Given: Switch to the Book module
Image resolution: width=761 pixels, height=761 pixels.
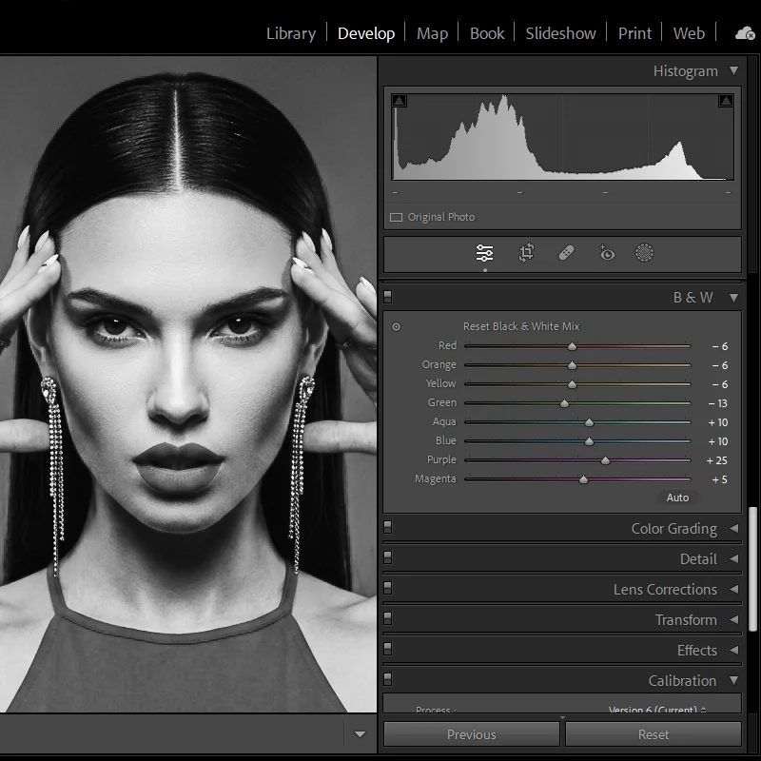Looking at the screenshot, I should tap(487, 33).
